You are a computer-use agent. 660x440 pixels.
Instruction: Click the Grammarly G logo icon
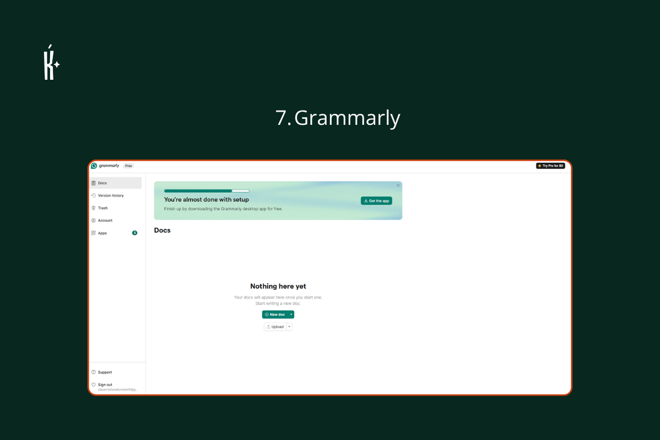point(94,166)
